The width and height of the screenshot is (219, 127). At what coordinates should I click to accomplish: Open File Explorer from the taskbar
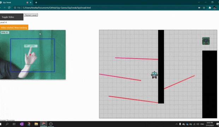point(36,124)
